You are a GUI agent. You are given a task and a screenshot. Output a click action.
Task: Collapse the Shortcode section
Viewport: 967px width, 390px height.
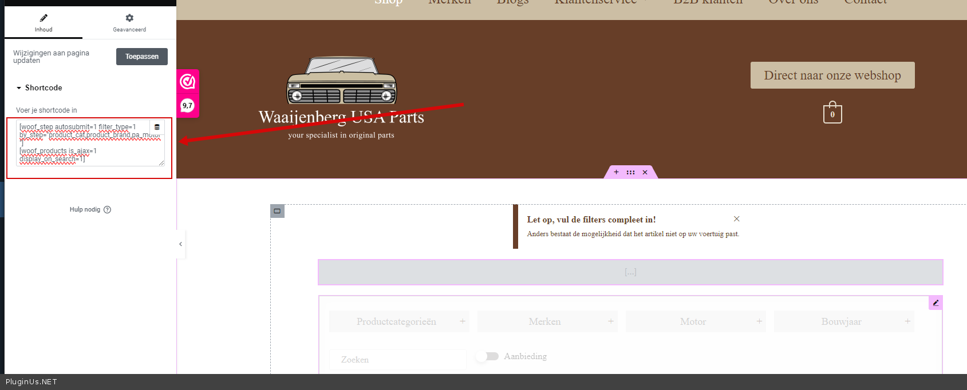pos(39,87)
